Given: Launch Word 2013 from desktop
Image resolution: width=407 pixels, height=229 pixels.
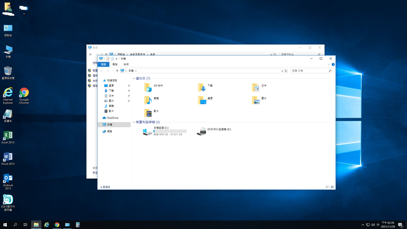Looking at the screenshot, I should pyautogui.click(x=8, y=159).
